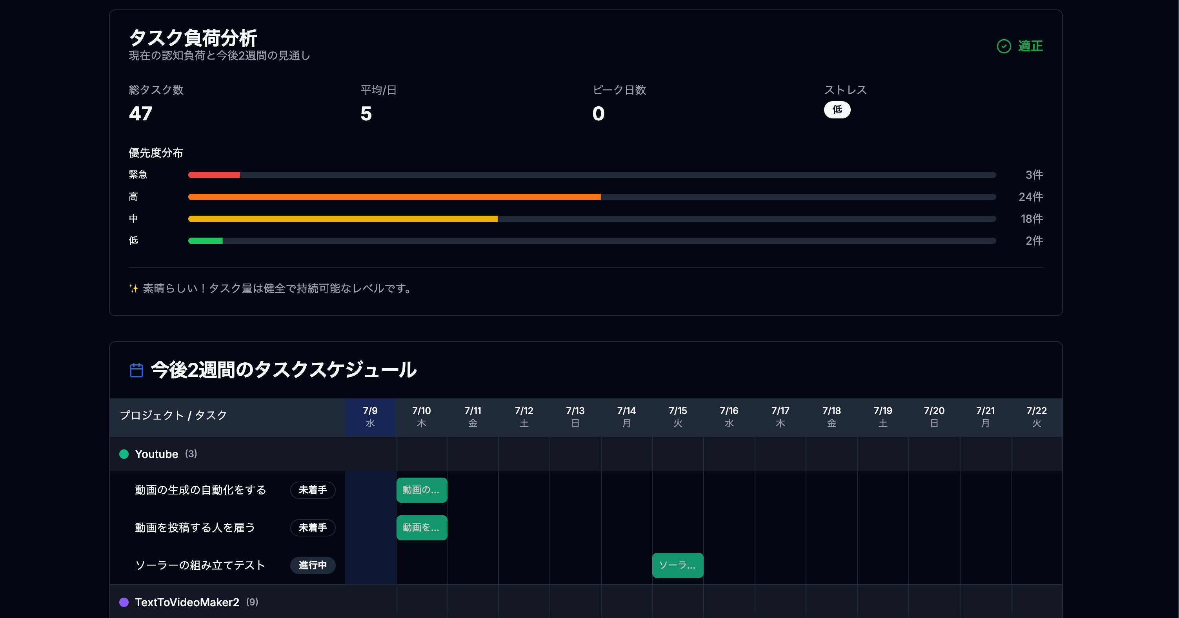Collapse the Youtube project group

click(x=156, y=454)
